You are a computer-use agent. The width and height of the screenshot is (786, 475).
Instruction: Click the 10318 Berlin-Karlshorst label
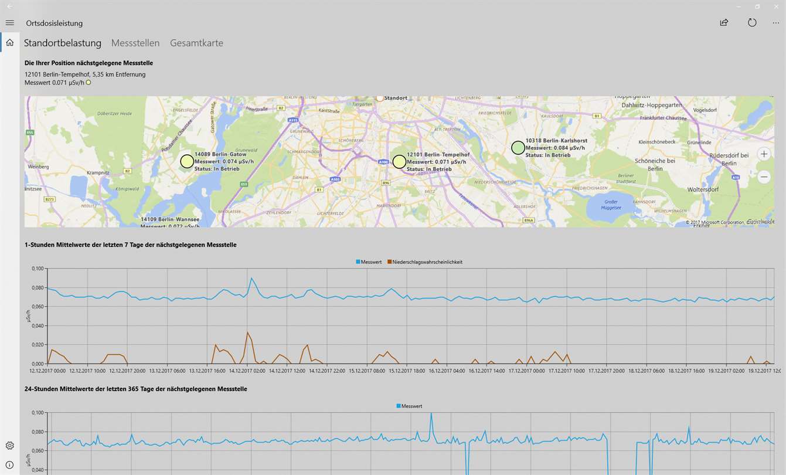pyautogui.click(x=556, y=141)
